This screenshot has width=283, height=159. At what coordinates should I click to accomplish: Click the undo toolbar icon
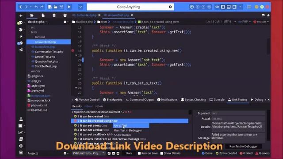pyautogui.click(x=36, y=7)
